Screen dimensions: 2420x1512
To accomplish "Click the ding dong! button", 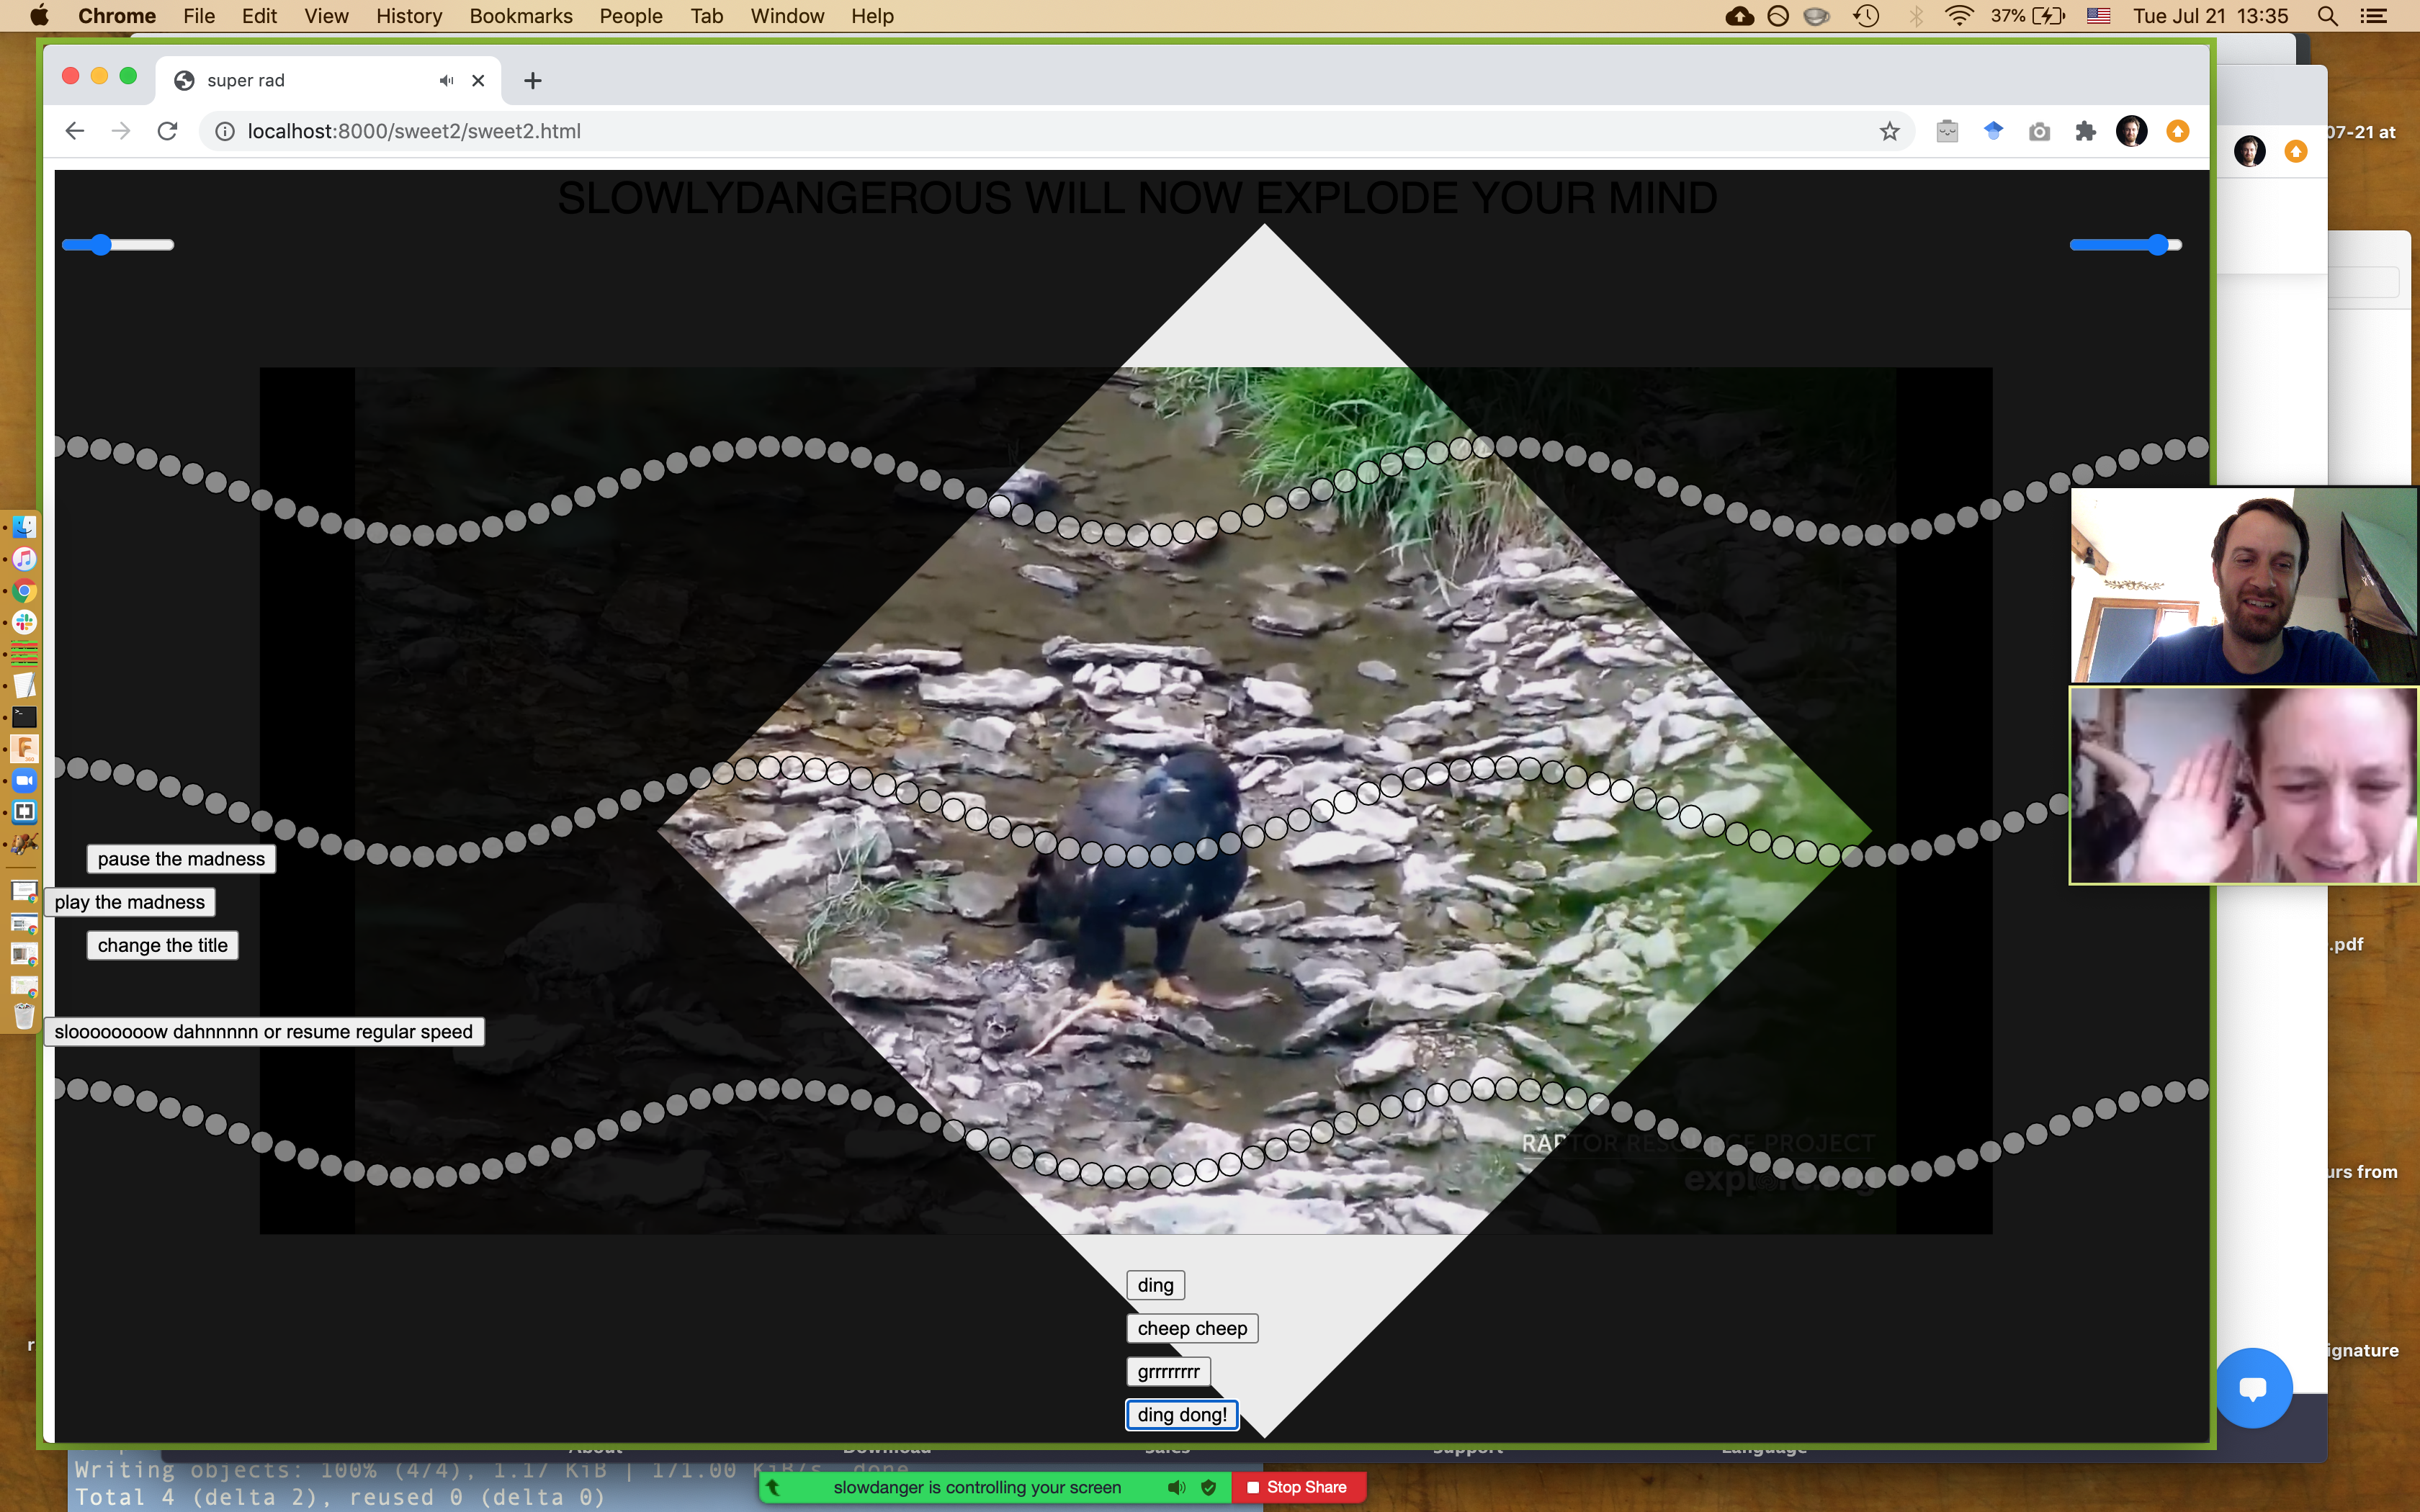I will (1182, 1415).
